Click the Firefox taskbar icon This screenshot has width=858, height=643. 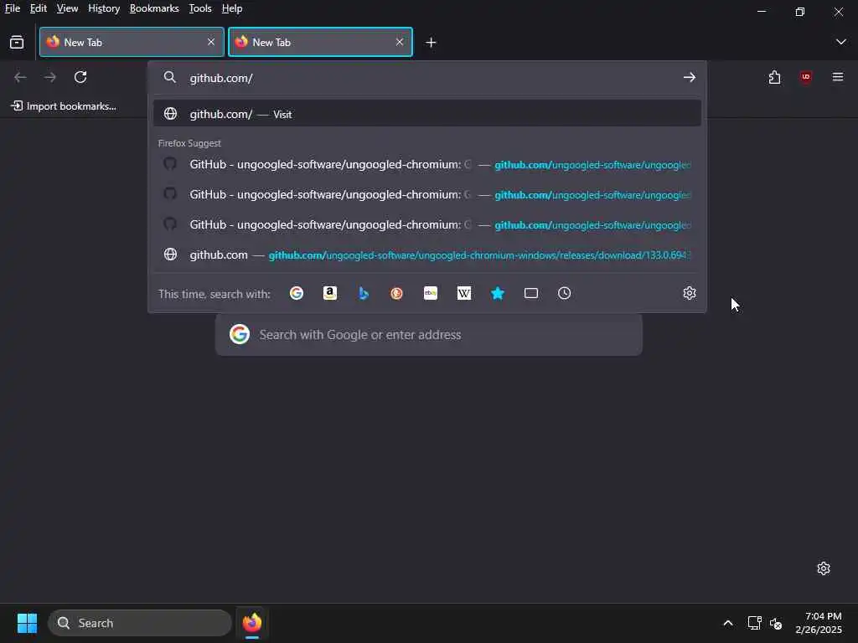click(x=251, y=623)
